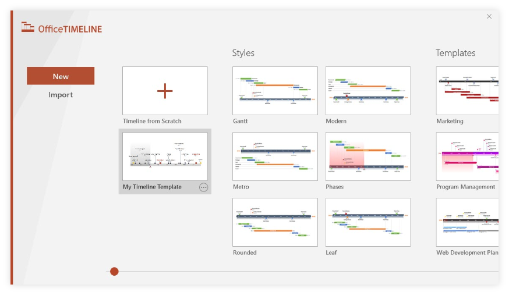
Task: Click the Web Development Plan label
Action: pyautogui.click(x=467, y=253)
